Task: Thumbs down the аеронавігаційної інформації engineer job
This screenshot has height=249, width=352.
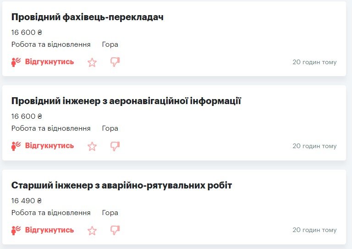Action: (115, 146)
